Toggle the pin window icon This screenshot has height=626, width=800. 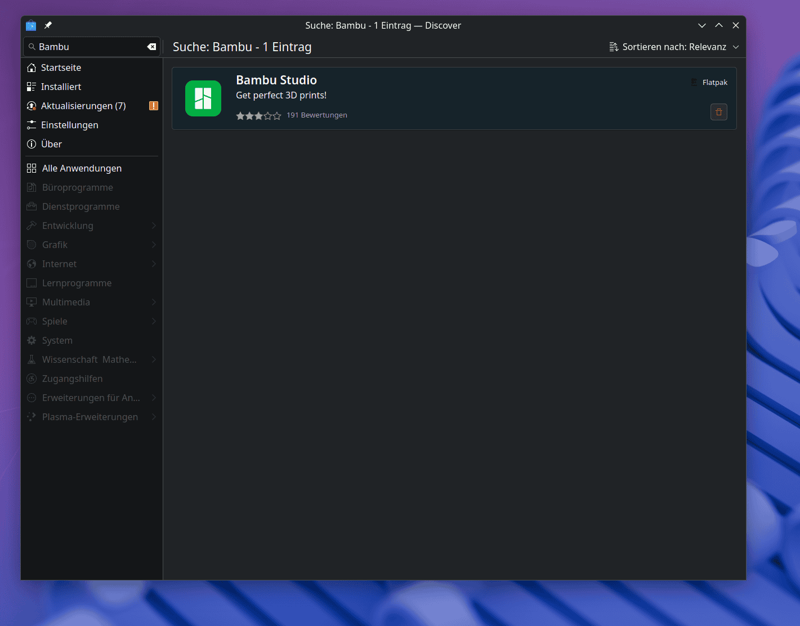(x=48, y=25)
